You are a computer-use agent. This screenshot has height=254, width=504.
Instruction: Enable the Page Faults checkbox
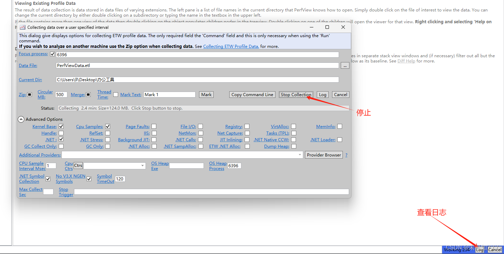click(x=154, y=126)
